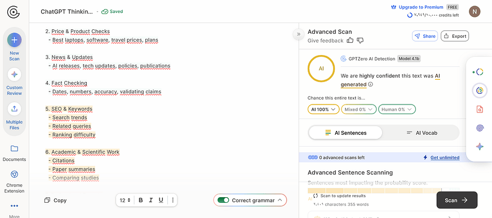This screenshot has height=218, width=492.
Task: Click the '3. News & Updates' heading
Action: [69, 57]
